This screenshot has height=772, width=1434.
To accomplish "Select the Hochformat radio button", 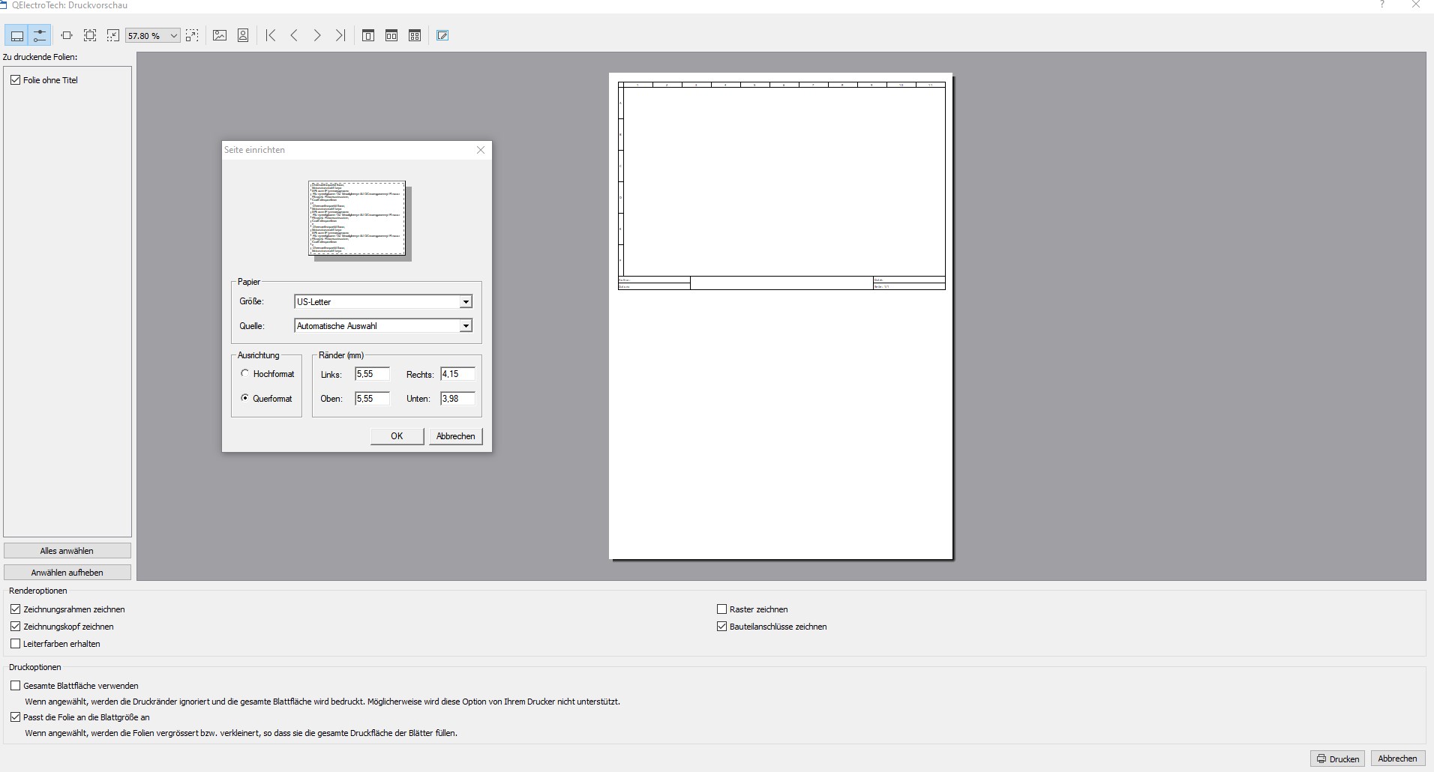I will [244, 373].
